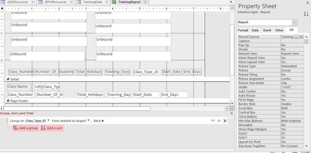
Task: Click the Width value 7.4167"
Action: tap(292, 87)
